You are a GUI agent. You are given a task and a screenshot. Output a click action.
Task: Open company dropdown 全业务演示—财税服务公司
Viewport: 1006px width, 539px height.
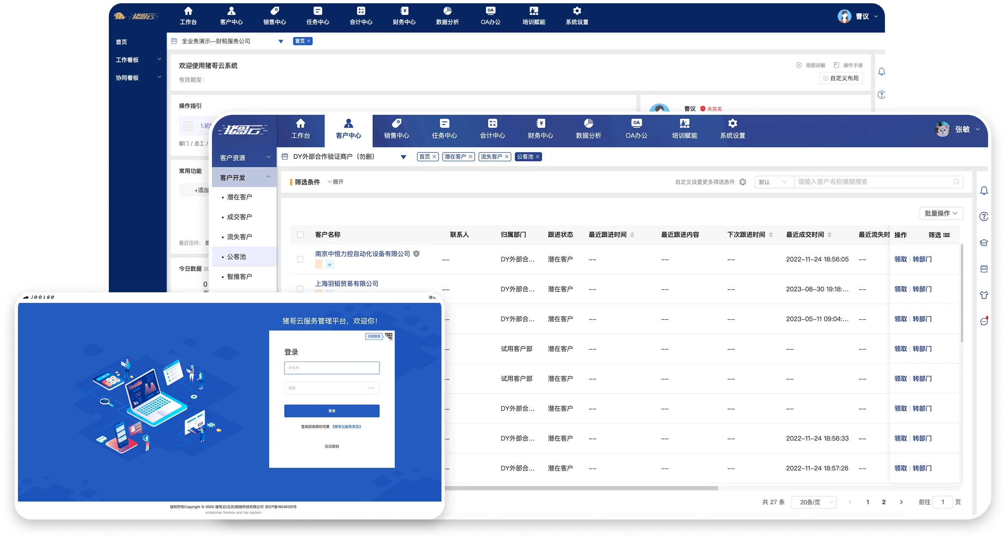click(x=281, y=41)
